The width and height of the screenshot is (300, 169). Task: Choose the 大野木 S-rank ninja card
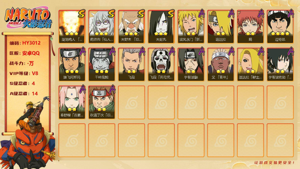point(131,27)
